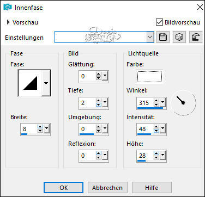Click the randomize parameters dice icon
Screen dimensions: 205x197
179,37
